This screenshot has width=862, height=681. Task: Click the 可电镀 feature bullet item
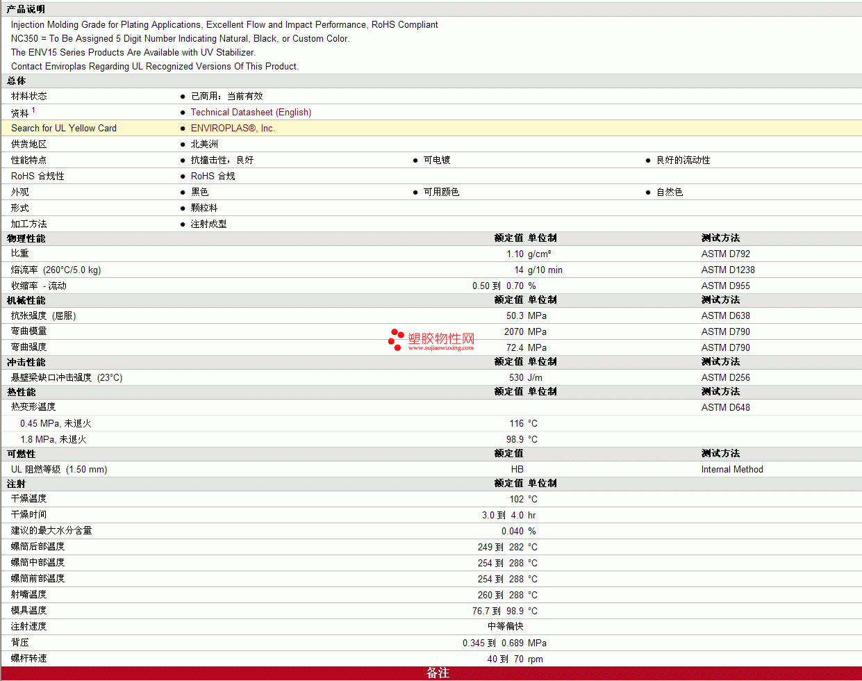click(437, 160)
